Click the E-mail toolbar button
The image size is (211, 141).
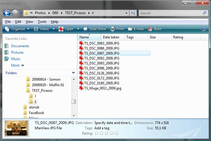click(136, 29)
